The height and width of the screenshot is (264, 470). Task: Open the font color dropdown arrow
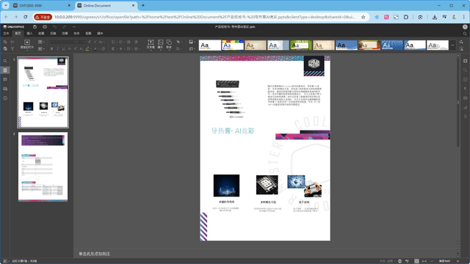point(98,48)
